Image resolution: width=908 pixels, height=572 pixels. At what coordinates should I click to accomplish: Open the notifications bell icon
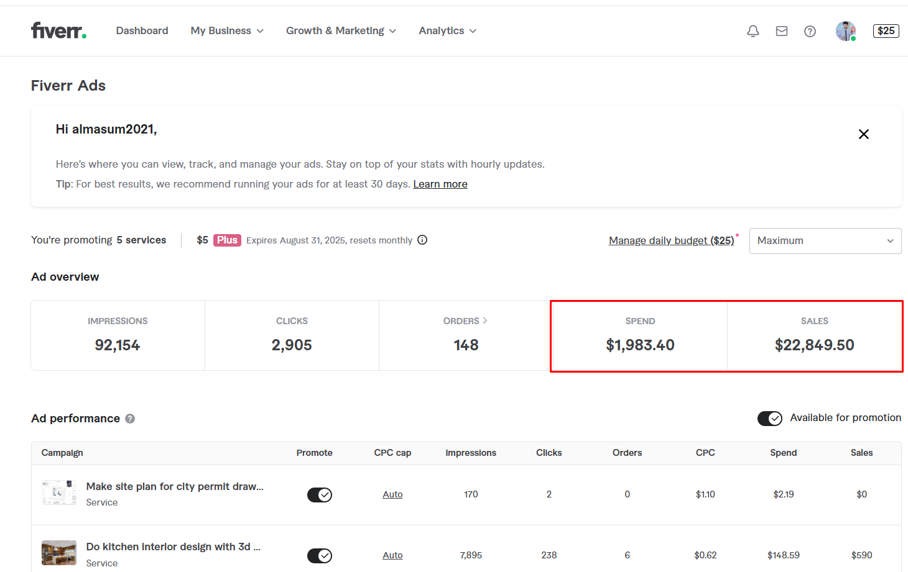(753, 31)
